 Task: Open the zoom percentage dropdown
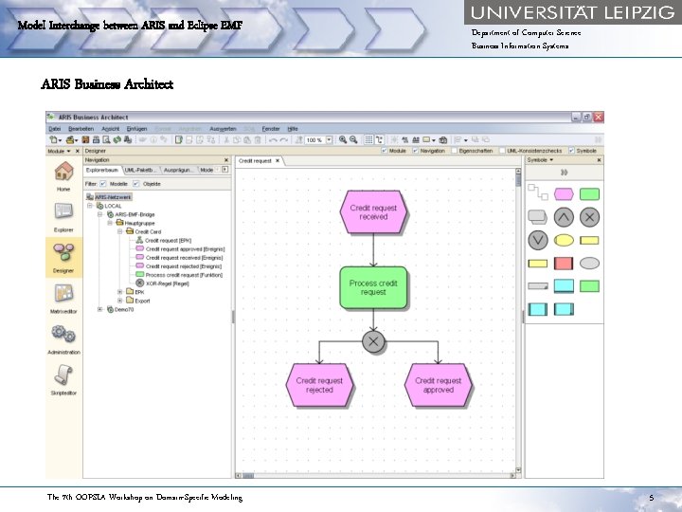click(x=330, y=139)
